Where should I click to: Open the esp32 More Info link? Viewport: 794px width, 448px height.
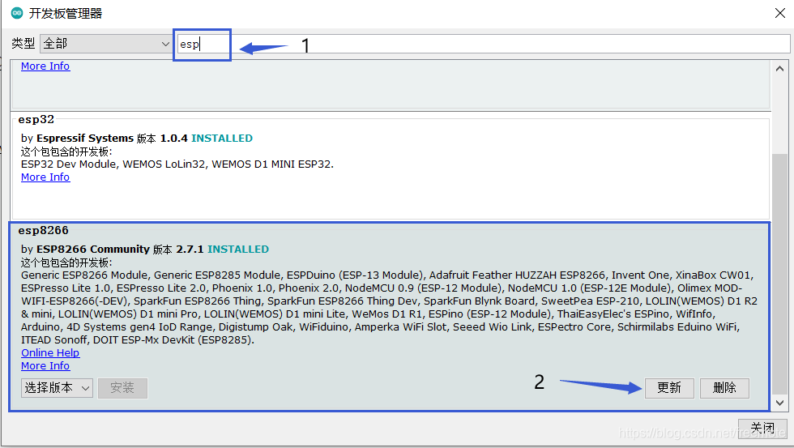(45, 177)
